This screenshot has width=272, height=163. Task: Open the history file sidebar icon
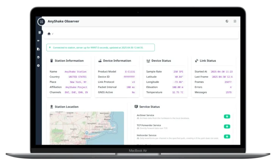pos(38,49)
